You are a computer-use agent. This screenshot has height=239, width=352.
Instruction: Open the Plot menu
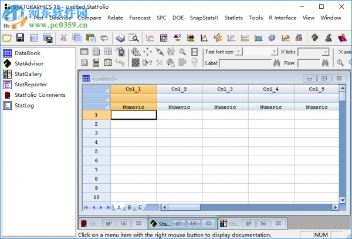(38, 18)
